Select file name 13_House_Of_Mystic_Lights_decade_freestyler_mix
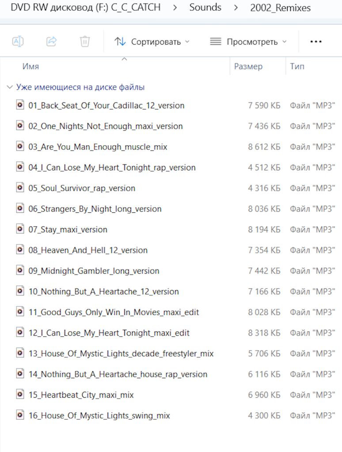Viewport: 342px width, 452px height. 121,354
